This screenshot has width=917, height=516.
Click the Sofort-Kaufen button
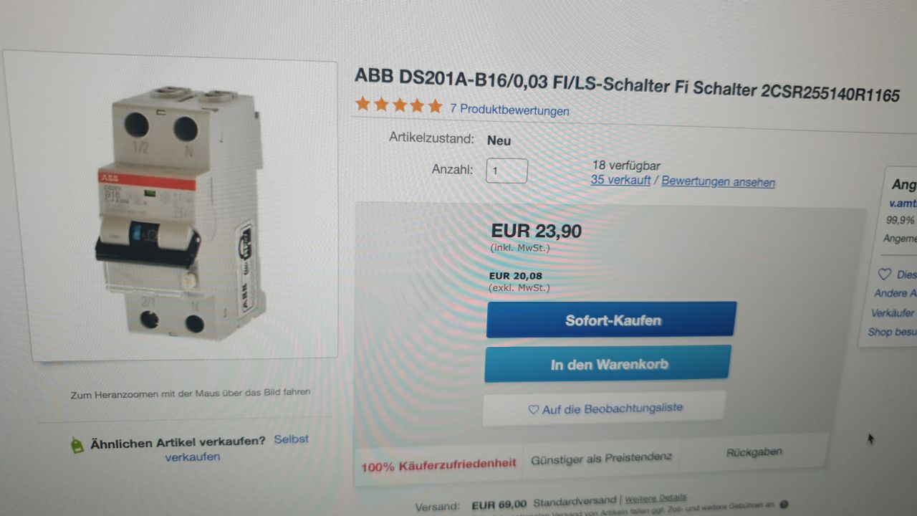coord(611,320)
